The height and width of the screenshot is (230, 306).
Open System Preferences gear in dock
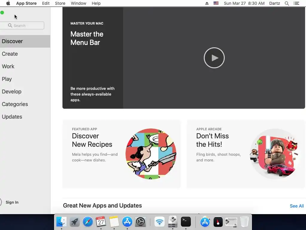tap(140, 222)
